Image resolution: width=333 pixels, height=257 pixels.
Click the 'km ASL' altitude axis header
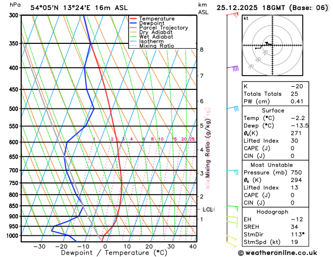[x=203, y=8]
